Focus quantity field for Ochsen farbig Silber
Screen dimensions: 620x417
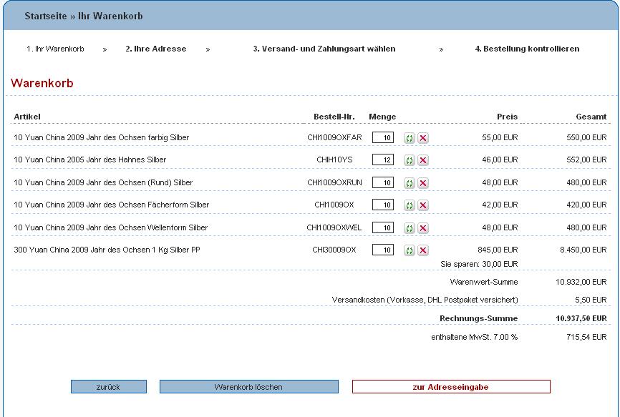click(383, 137)
